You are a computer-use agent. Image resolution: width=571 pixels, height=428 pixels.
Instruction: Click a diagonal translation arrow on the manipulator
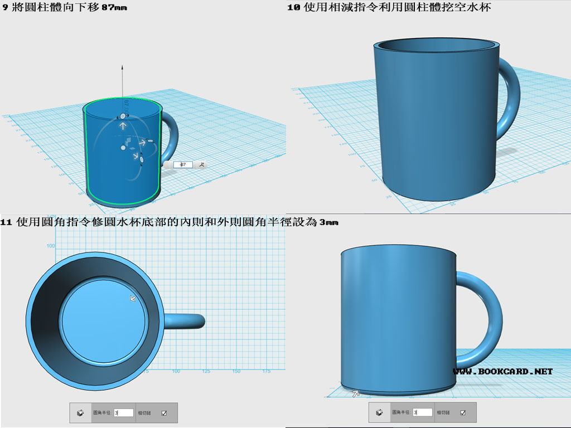143,142
